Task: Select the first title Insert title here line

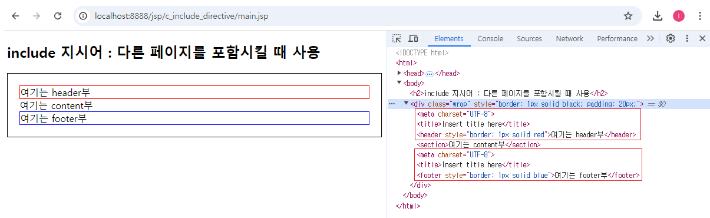Action: [473, 124]
